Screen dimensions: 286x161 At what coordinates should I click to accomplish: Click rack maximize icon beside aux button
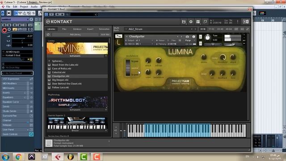[248, 29]
